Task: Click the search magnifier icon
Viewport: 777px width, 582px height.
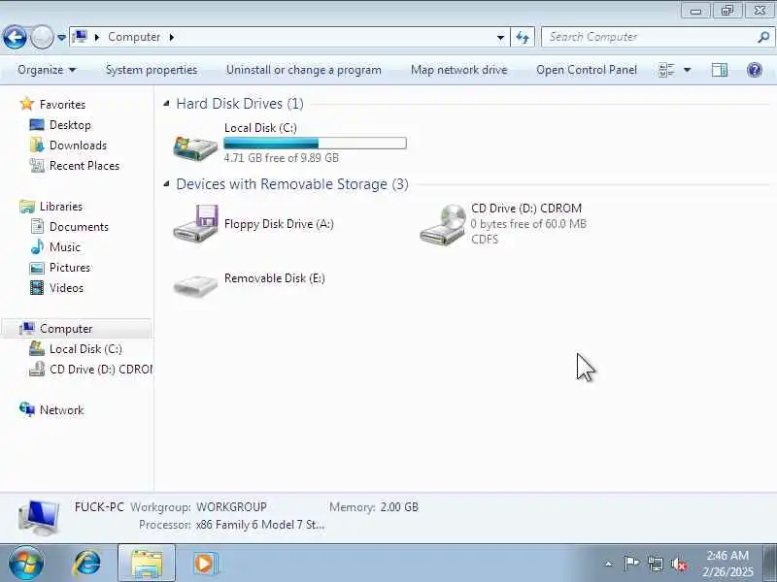Action: tap(763, 37)
